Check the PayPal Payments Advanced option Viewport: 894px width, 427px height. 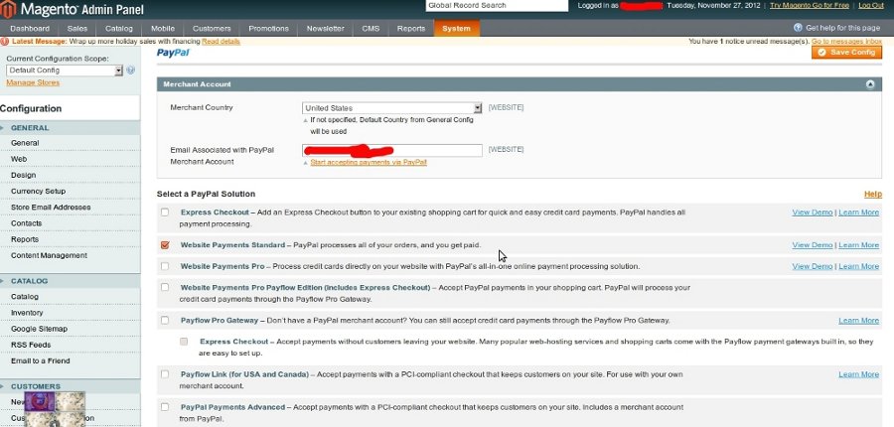point(165,407)
